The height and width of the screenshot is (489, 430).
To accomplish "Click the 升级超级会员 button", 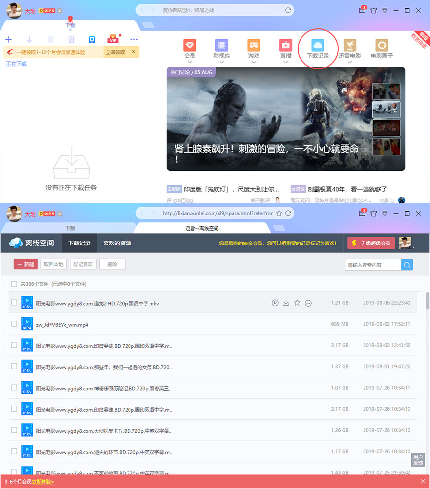I will tap(371, 243).
